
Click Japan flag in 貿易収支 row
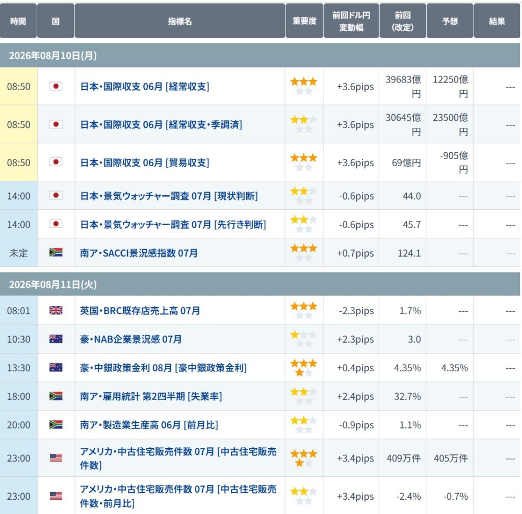[56, 162]
